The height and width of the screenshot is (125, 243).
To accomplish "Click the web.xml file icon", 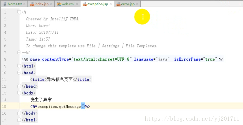I will [x=59, y=4].
